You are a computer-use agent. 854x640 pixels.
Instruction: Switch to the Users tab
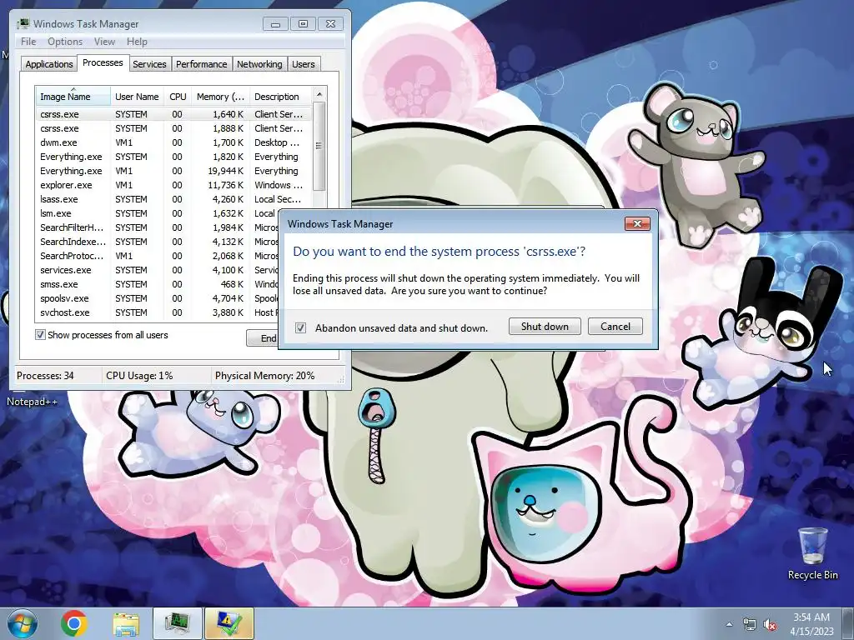(x=304, y=64)
